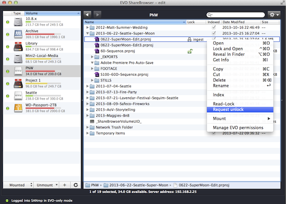
Task: Choose Lock and Open in context menu
Action: coord(240,49)
